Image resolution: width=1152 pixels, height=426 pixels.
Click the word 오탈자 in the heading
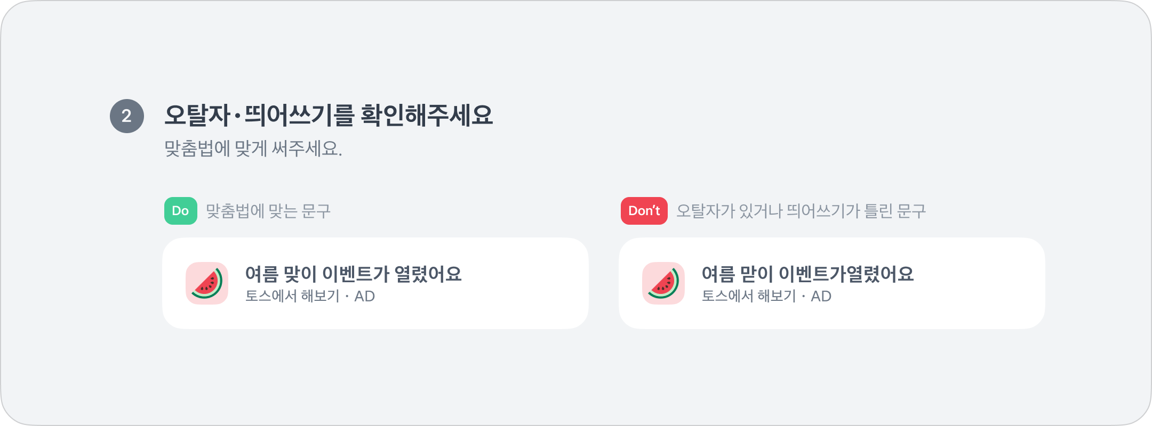[x=197, y=115]
